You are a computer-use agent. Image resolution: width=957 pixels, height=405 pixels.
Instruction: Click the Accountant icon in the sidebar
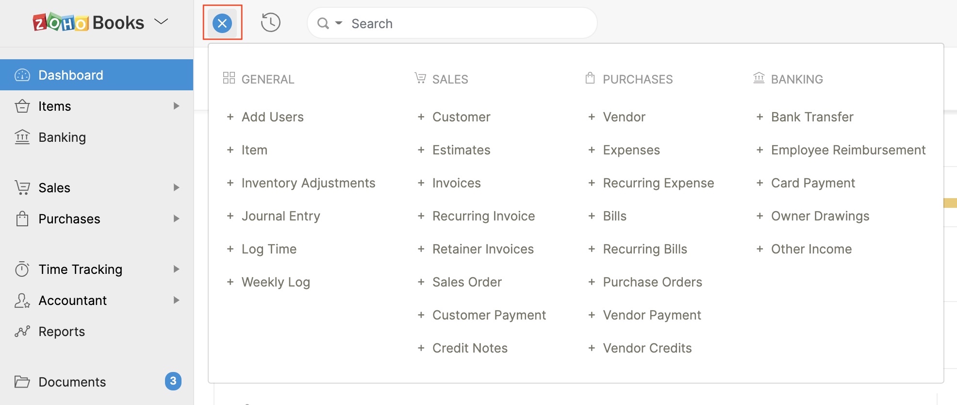coord(22,301)
